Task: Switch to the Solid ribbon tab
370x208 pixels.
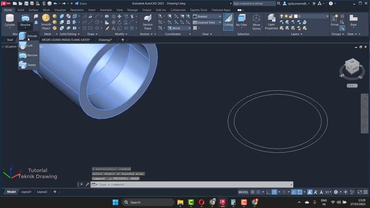Action: pyautogui.click(x=21, y=10)
